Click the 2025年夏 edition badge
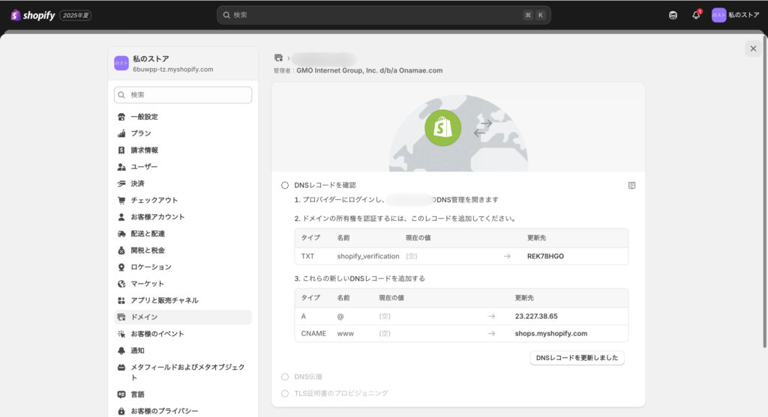Screen dimensions: 768x417 pos(76,15)
